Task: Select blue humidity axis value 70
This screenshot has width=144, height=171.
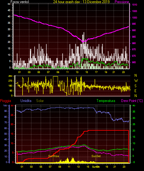Action: tap(6, 122)
